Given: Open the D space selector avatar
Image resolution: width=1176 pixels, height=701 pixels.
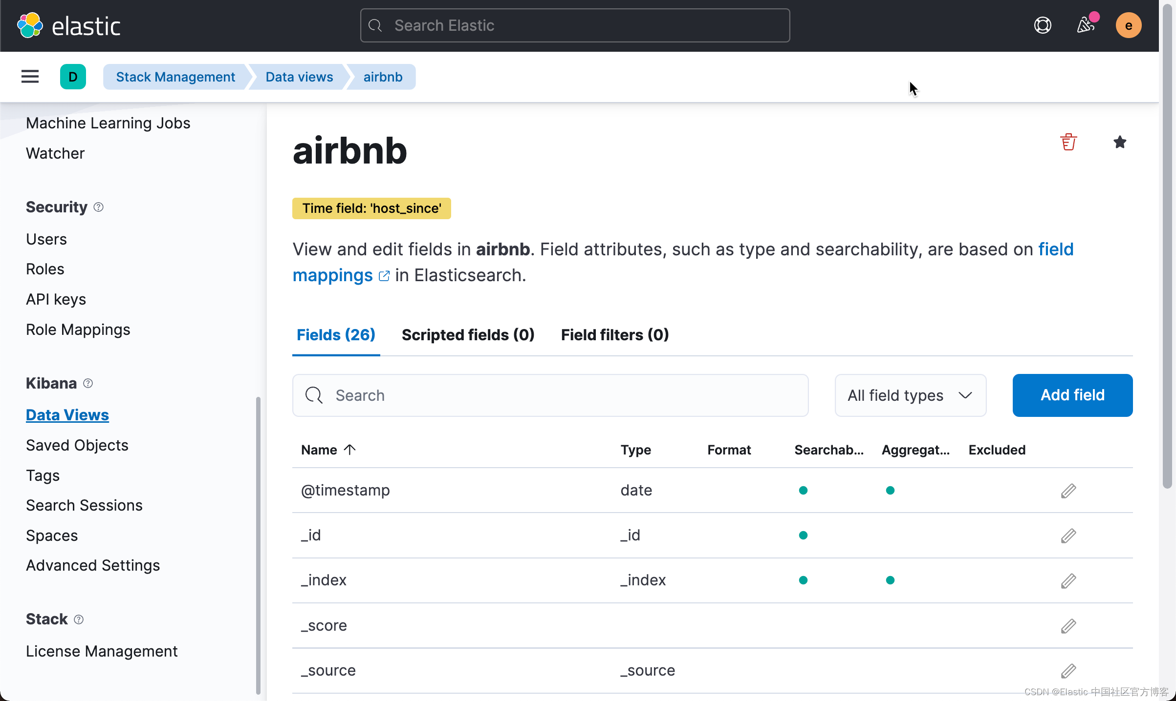Looking at the screenshot, I should (73, 77).
